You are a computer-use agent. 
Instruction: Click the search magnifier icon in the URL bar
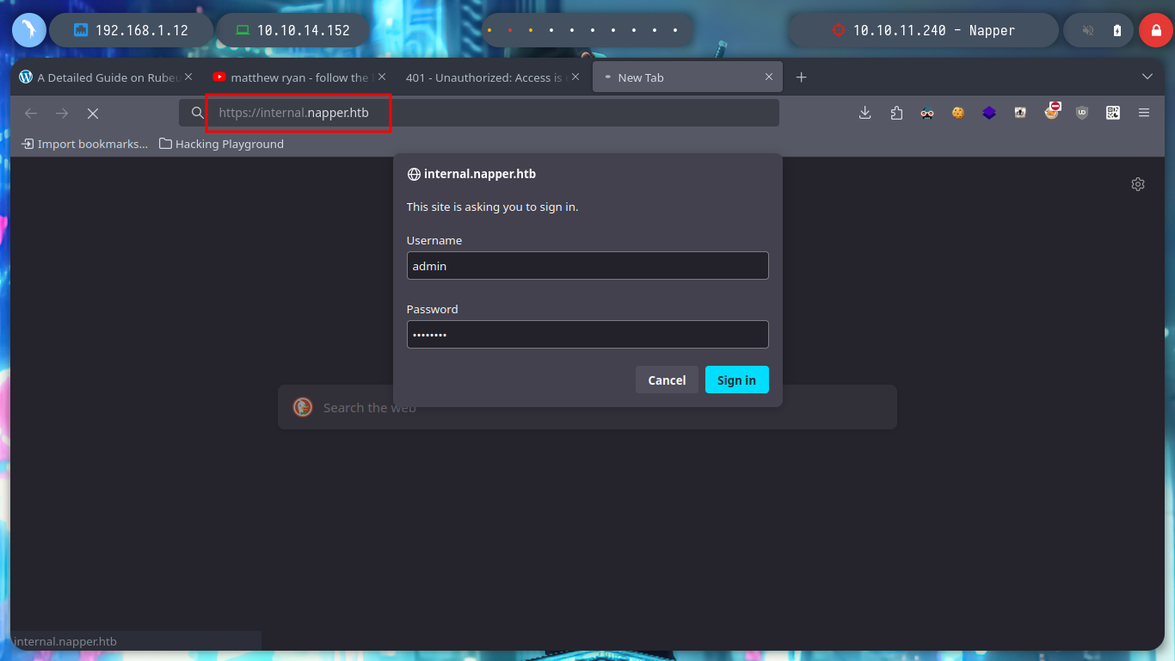pyautogui.click(x=197, y=113)
